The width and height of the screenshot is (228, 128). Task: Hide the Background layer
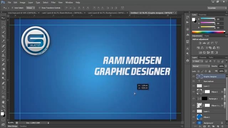(193, 123)
